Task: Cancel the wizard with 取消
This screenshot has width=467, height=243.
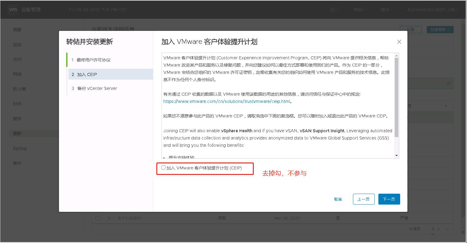Action: (x=338, y=199)
